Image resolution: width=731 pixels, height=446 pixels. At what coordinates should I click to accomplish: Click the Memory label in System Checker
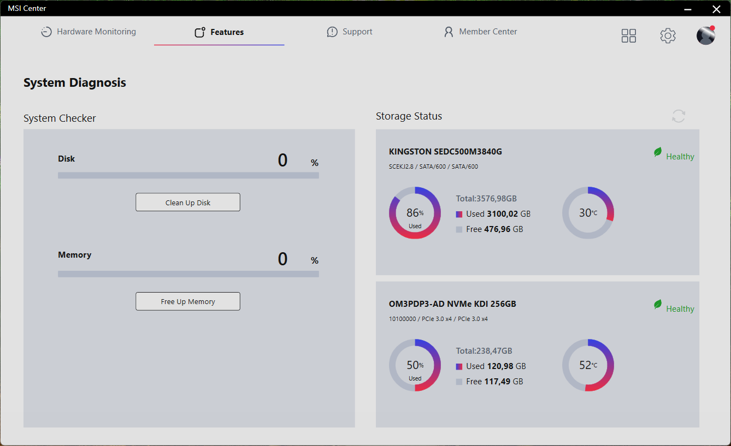click(x=75, y=255)
